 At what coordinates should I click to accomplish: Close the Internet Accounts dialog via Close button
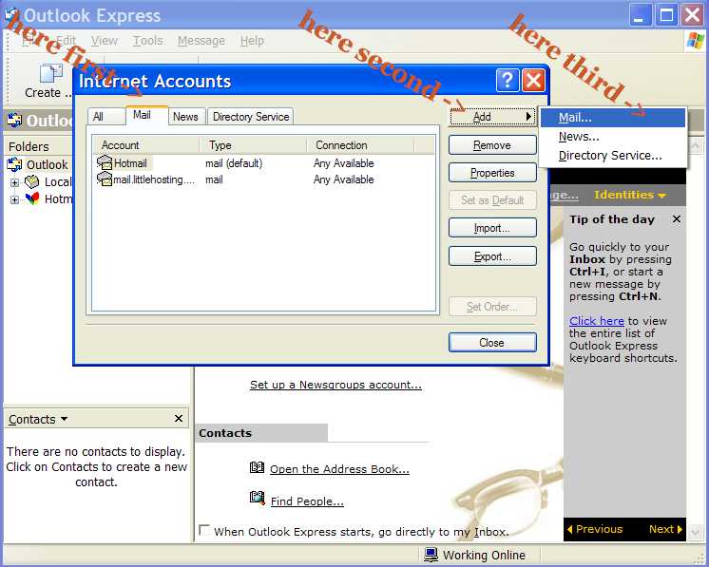pyautogui.click(x=492, y=343)
